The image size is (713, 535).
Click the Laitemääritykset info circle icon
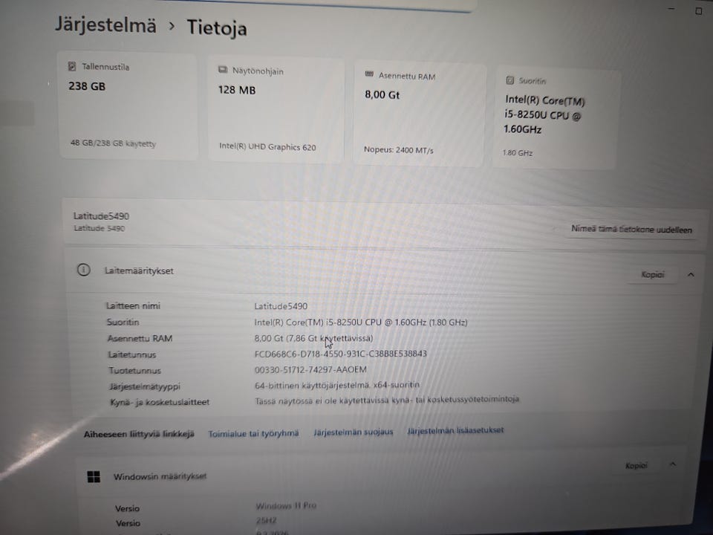coord(84,270)
